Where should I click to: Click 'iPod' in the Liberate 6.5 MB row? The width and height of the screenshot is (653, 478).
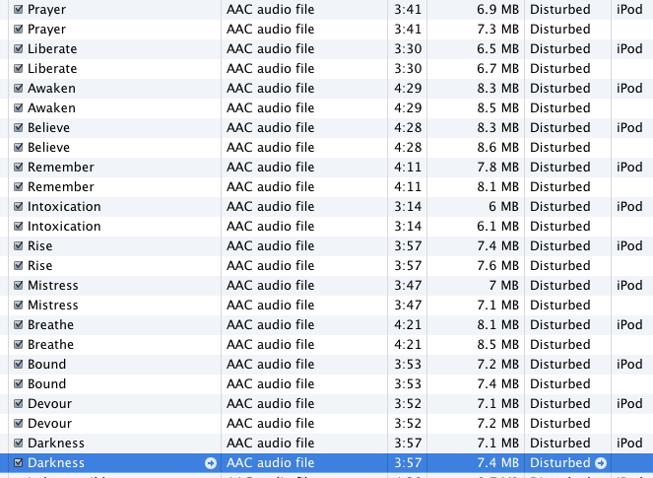pos(629,48)
